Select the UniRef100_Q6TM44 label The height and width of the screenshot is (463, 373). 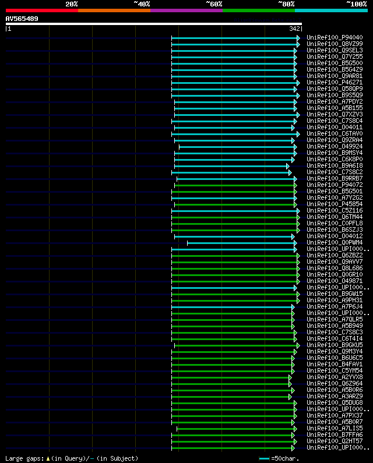(335, 217)
